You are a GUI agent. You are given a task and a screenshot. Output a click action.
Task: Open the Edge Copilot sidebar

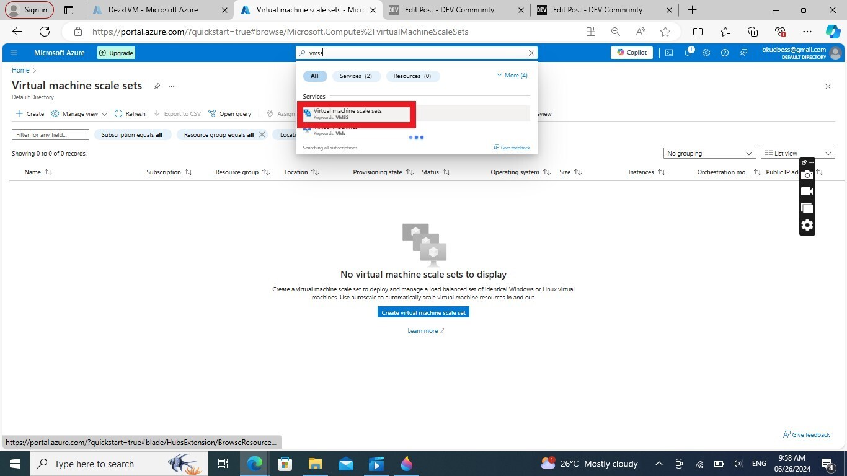click(833, 32)
